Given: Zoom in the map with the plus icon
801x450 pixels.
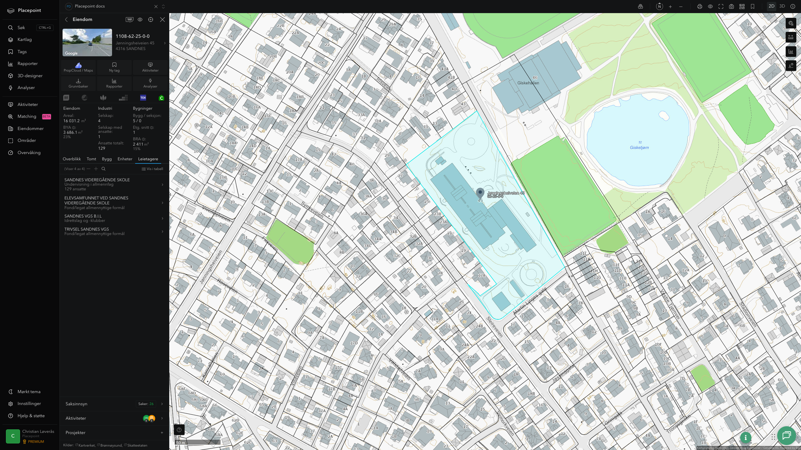Looking at the screenshot, I should coord(670,6).
